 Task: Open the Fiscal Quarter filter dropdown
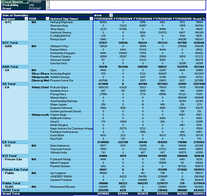pyautogui.click(x=48, y=1)
